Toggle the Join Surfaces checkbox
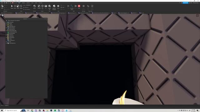Image resolution: width=200 pixels, height=112 pixels. (x=24, y=9)
